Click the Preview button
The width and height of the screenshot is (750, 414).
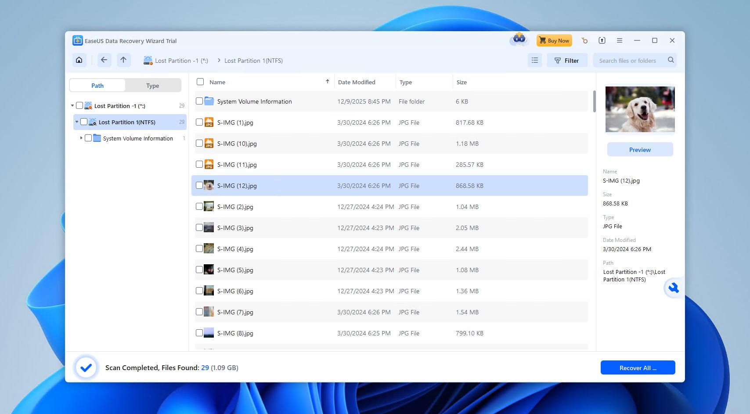[x=639, y=149]
